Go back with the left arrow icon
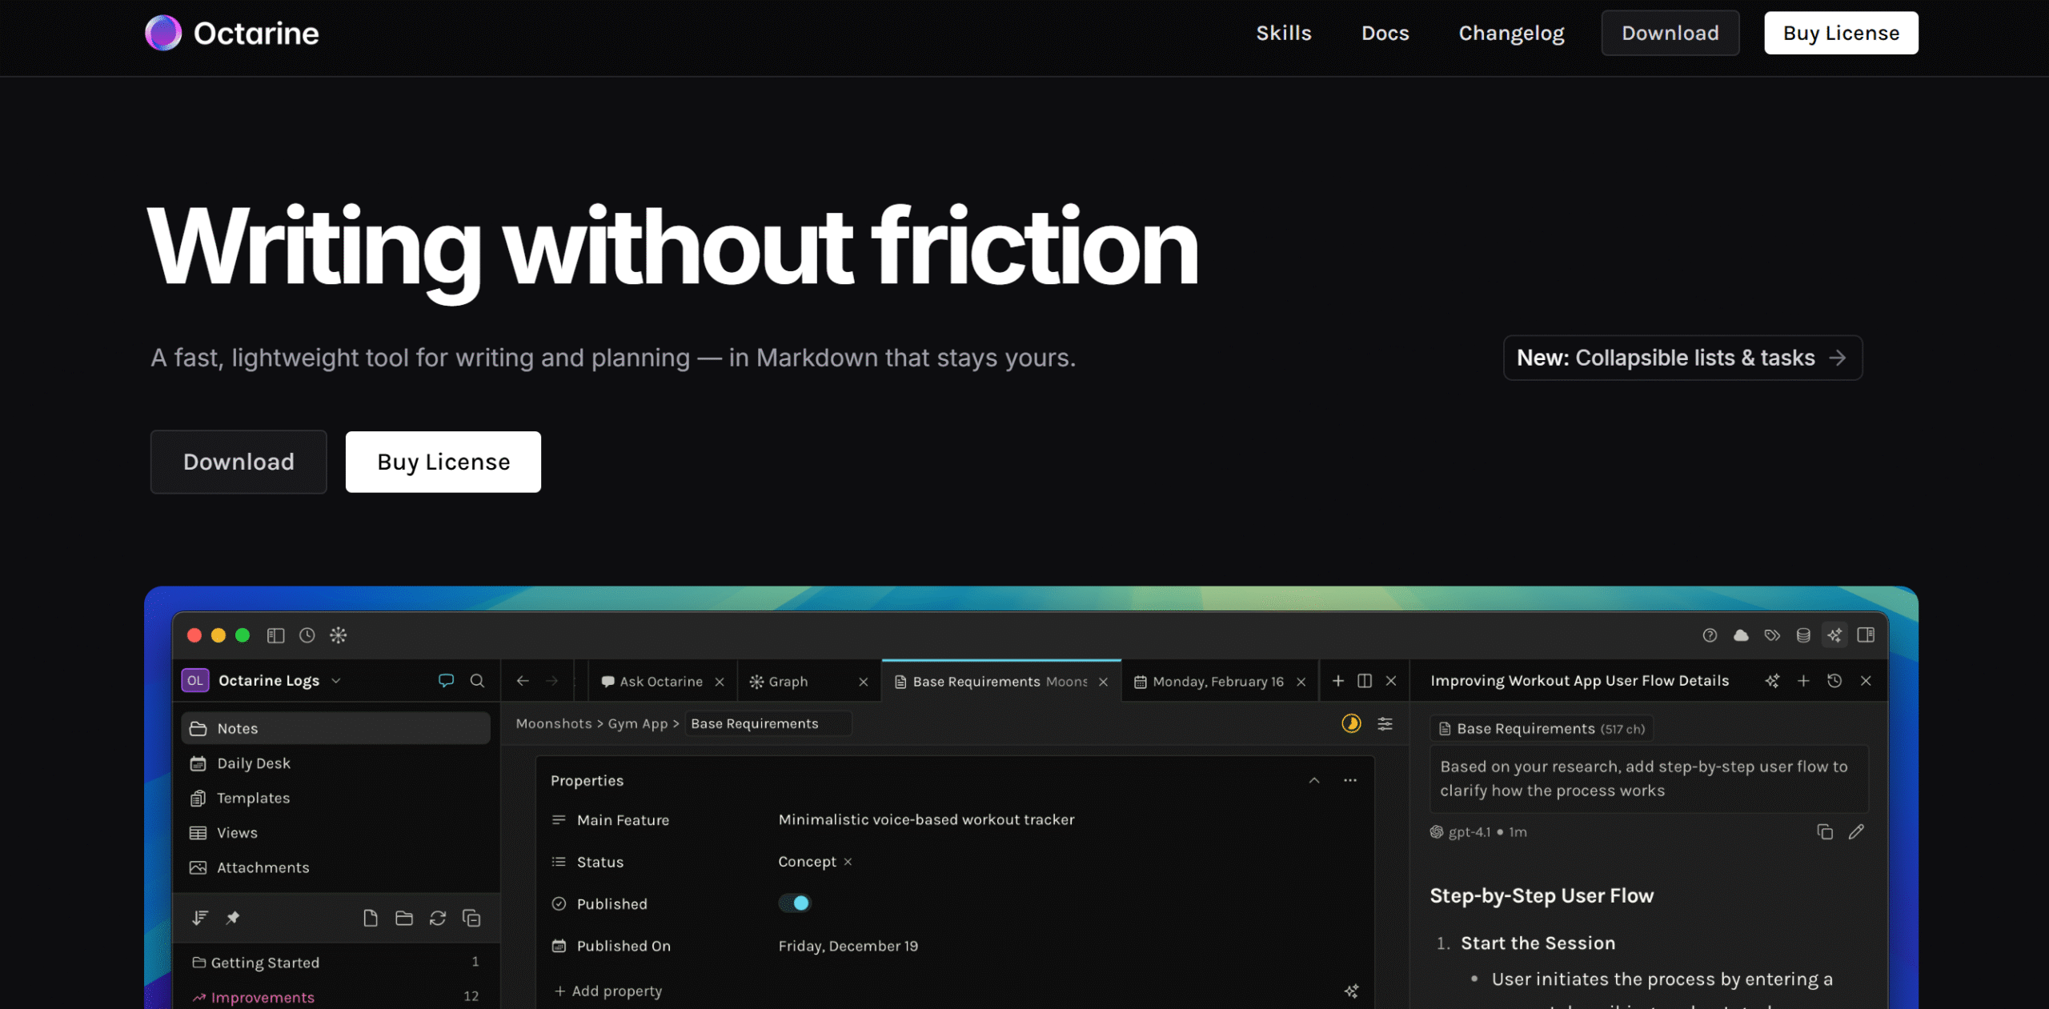This screenshot has height=1009, width=2049. 523,681
